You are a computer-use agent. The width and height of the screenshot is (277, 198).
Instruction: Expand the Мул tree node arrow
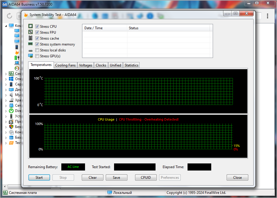[x=6, y=95]
